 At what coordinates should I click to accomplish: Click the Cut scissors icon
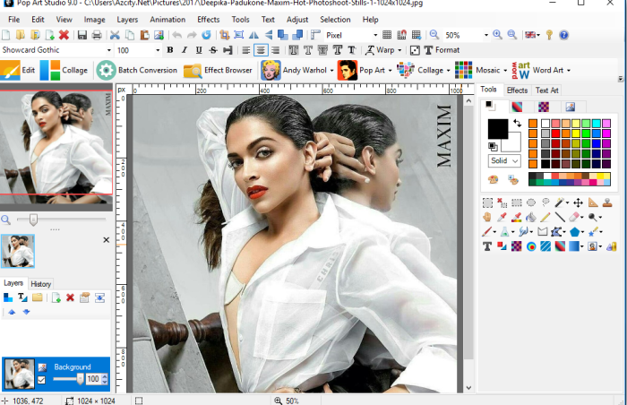tap(115, 35)
